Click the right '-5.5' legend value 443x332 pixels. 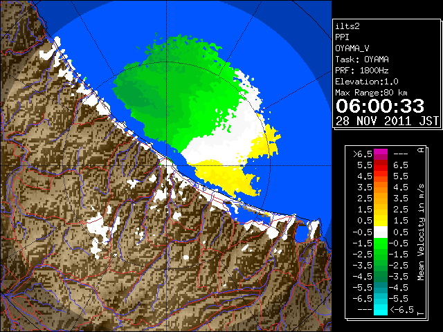[399, 298]
